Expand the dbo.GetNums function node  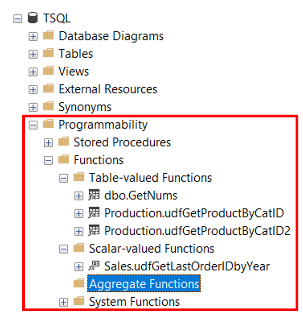tap(79, 196)
